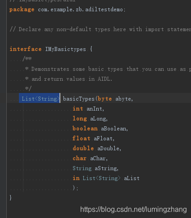Click the abyte parameter
This screenshot has width=191, height=218.
[x=123, y=99]
